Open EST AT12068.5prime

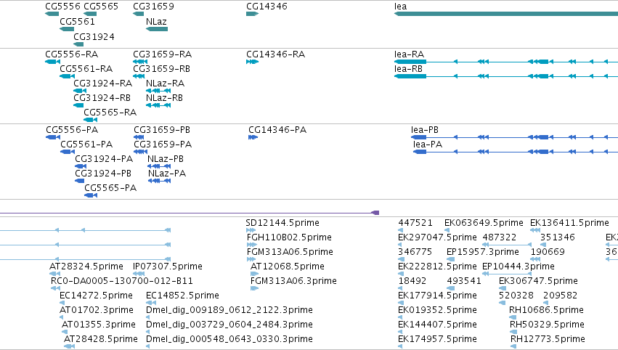click(x=288, y=266)
